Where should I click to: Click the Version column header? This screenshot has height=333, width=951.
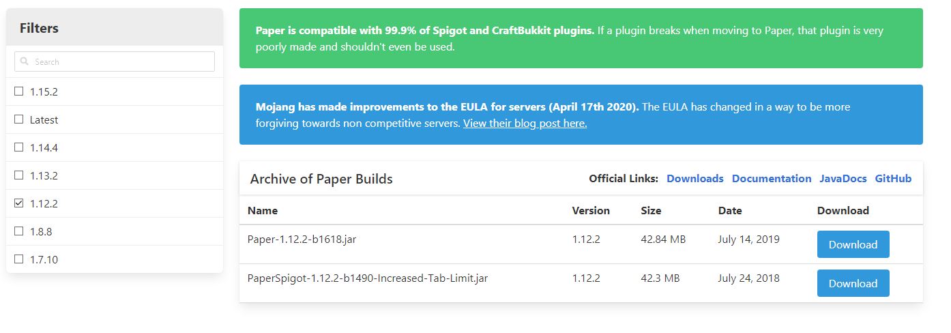(591, 211)
